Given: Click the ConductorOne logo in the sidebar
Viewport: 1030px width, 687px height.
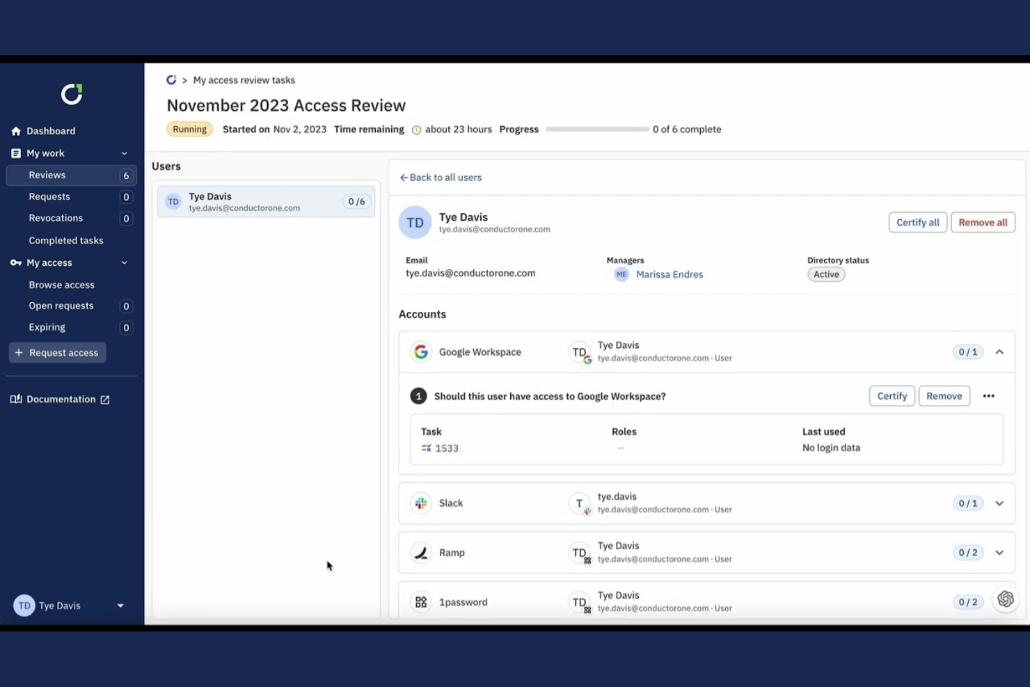Looking at the screenshot, I should pyautogui.click(x=70, y=95).
